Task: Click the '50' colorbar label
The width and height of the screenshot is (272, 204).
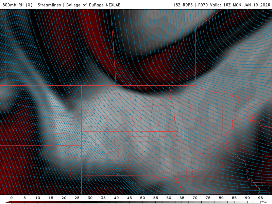Action: 142,198
